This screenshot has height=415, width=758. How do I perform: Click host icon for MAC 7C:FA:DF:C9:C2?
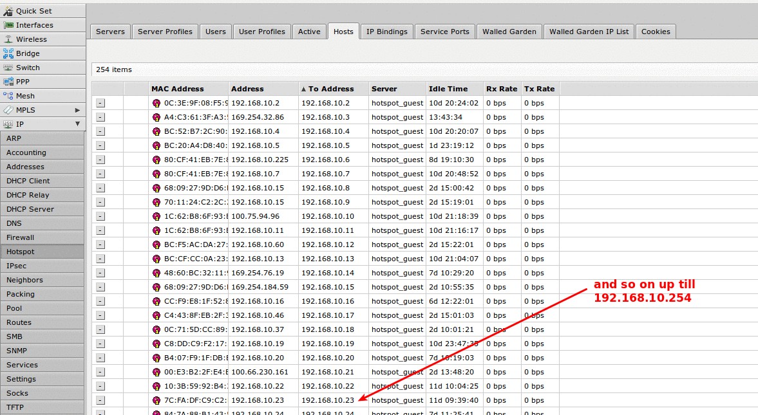click(156, 400)
